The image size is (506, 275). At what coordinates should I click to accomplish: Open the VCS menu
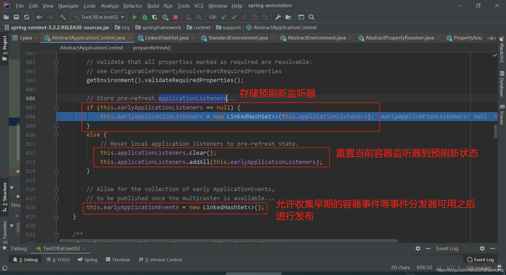tap(199, 6)
